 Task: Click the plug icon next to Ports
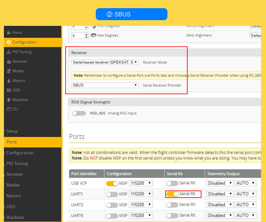point(9,33)
